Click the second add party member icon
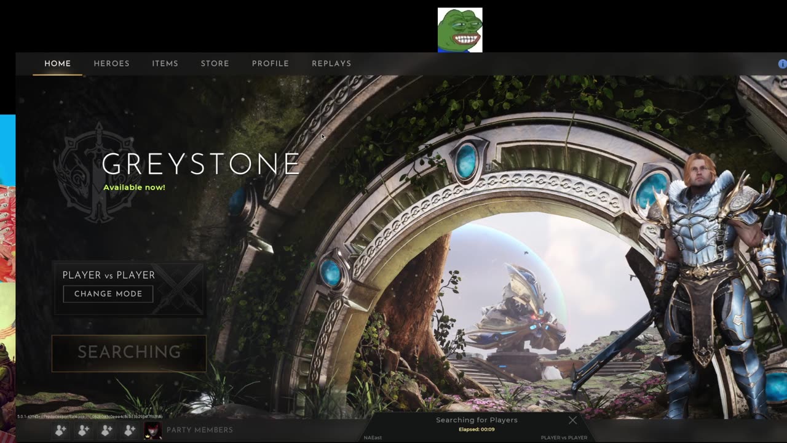Viewport: 787px width, 443px height. point(84,430)
